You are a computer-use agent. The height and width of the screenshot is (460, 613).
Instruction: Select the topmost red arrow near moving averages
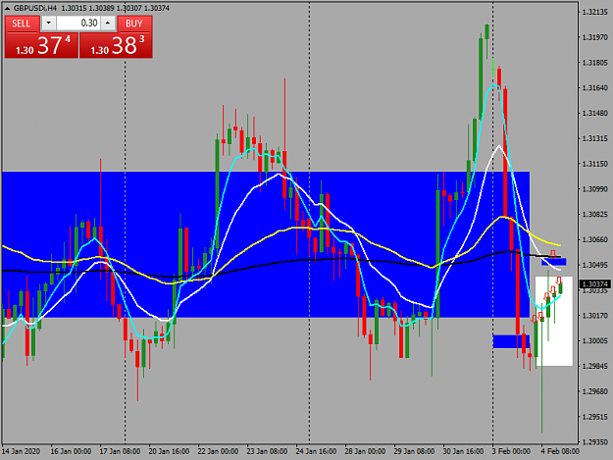(x=553, y=254)
